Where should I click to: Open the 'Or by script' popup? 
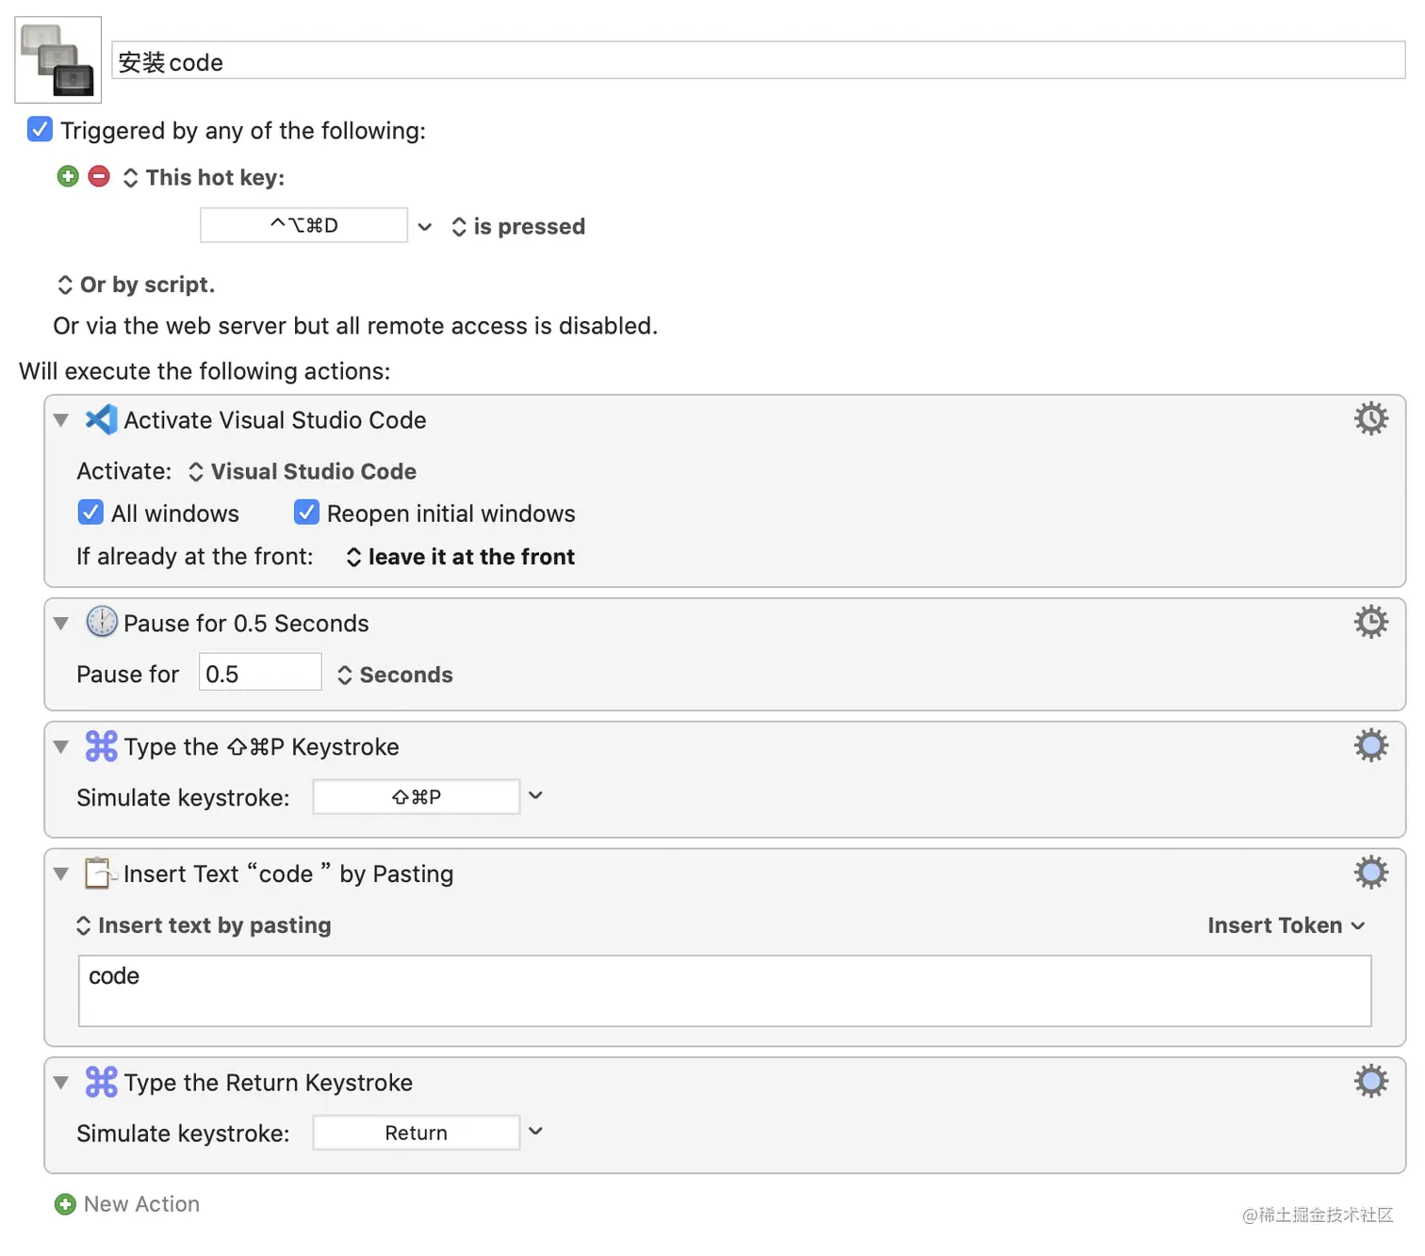tap(137, 285)
